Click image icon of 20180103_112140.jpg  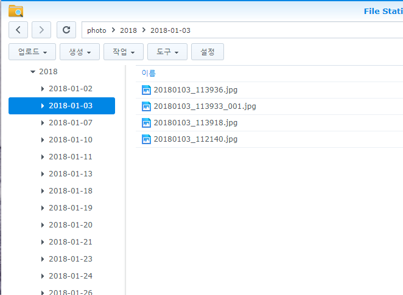coord(146,139)
